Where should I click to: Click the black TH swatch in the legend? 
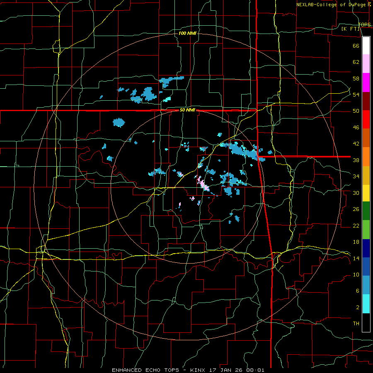pos(366,322)
